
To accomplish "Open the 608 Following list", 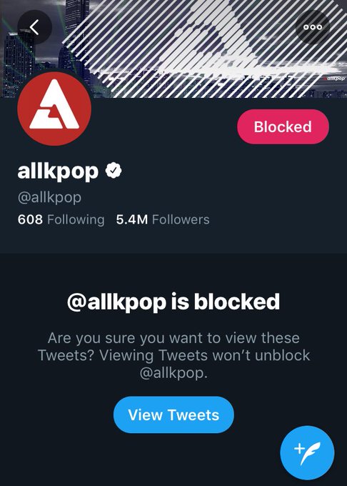I will coord(61,219).
